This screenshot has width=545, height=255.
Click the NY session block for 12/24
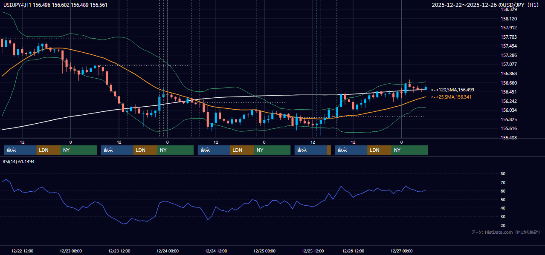pos(272,150)
